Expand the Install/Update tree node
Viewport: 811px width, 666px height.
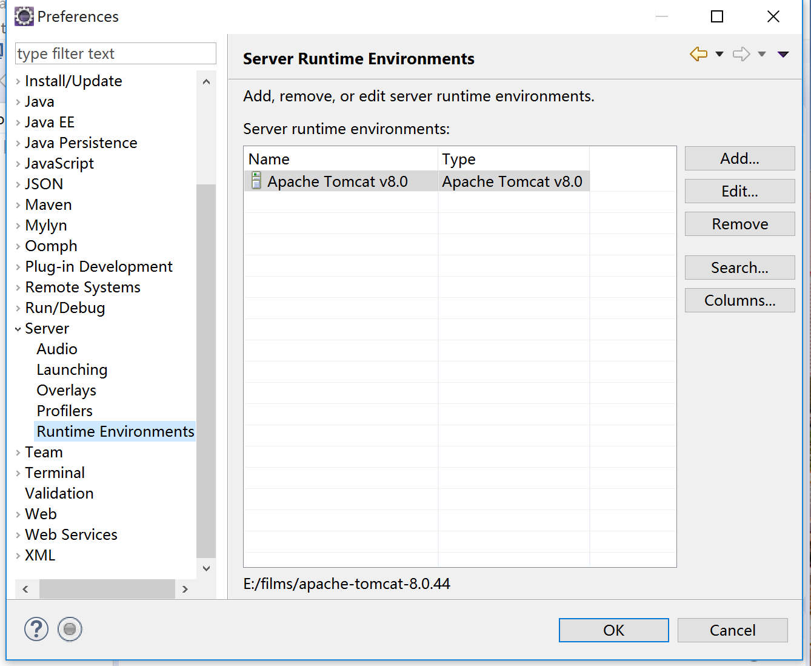click(18, 81)
